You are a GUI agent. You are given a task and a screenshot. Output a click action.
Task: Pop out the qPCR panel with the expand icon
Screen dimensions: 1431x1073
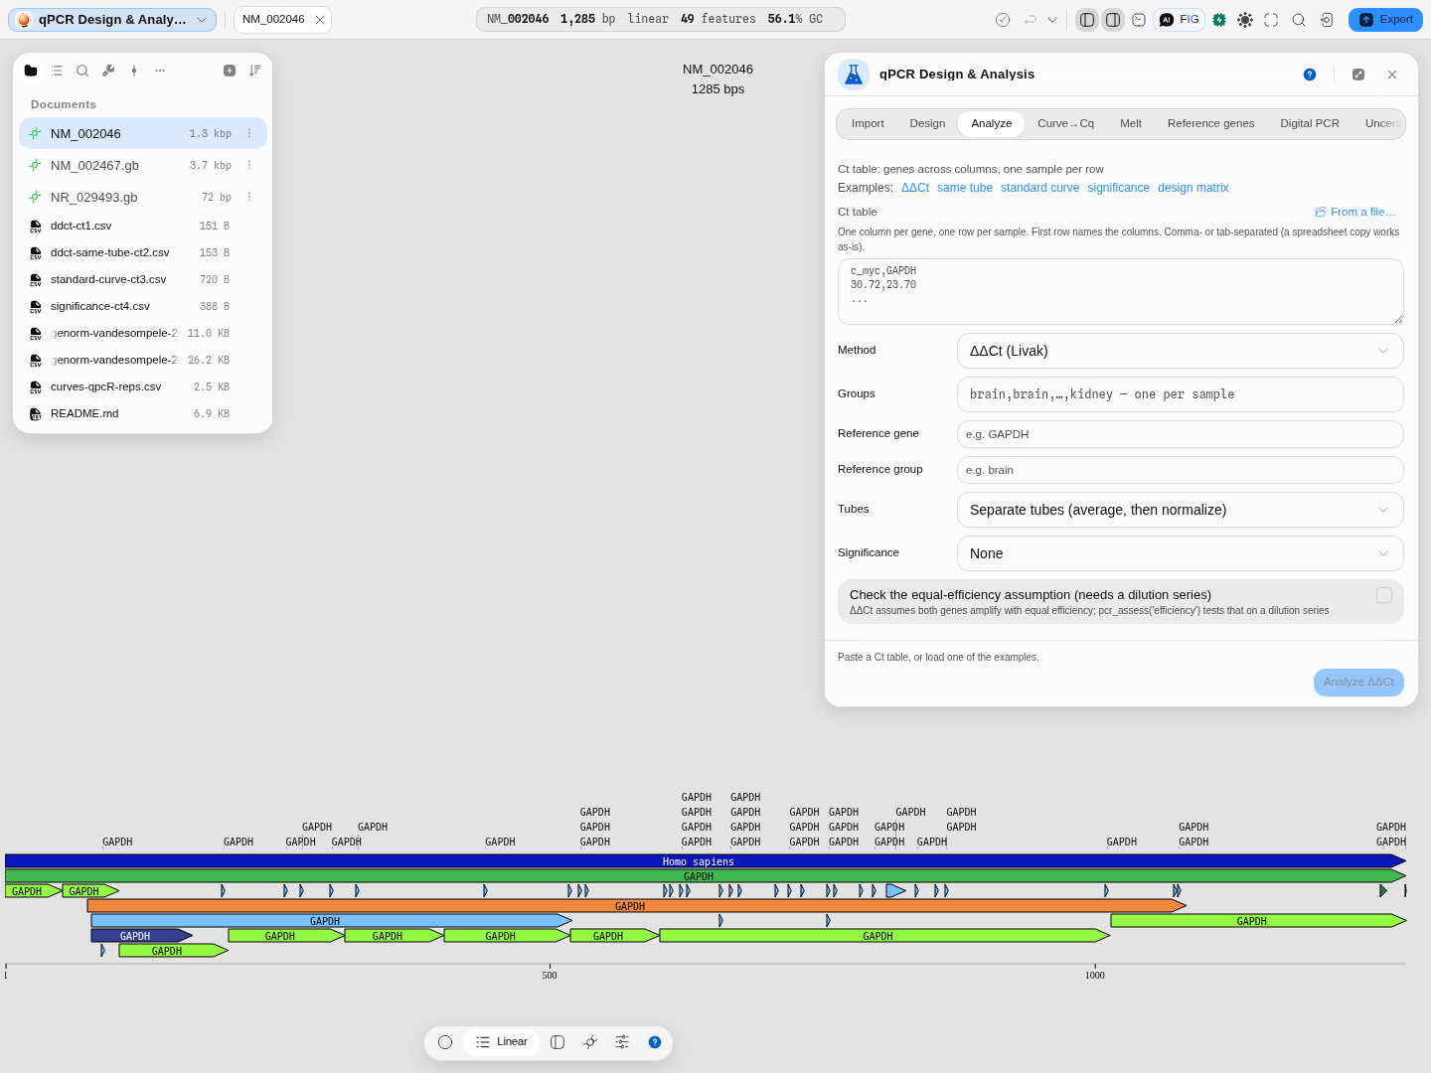click(x=1358, y=75)
